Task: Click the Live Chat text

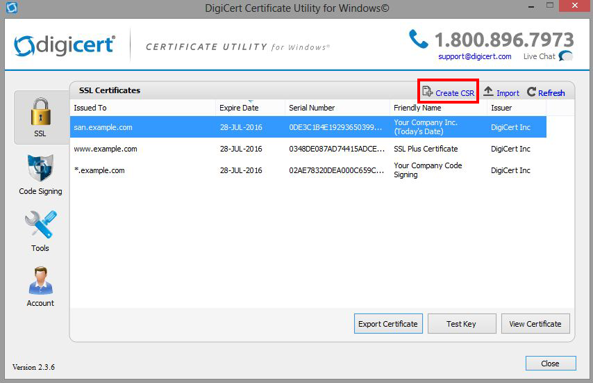Action: (540, 56)
